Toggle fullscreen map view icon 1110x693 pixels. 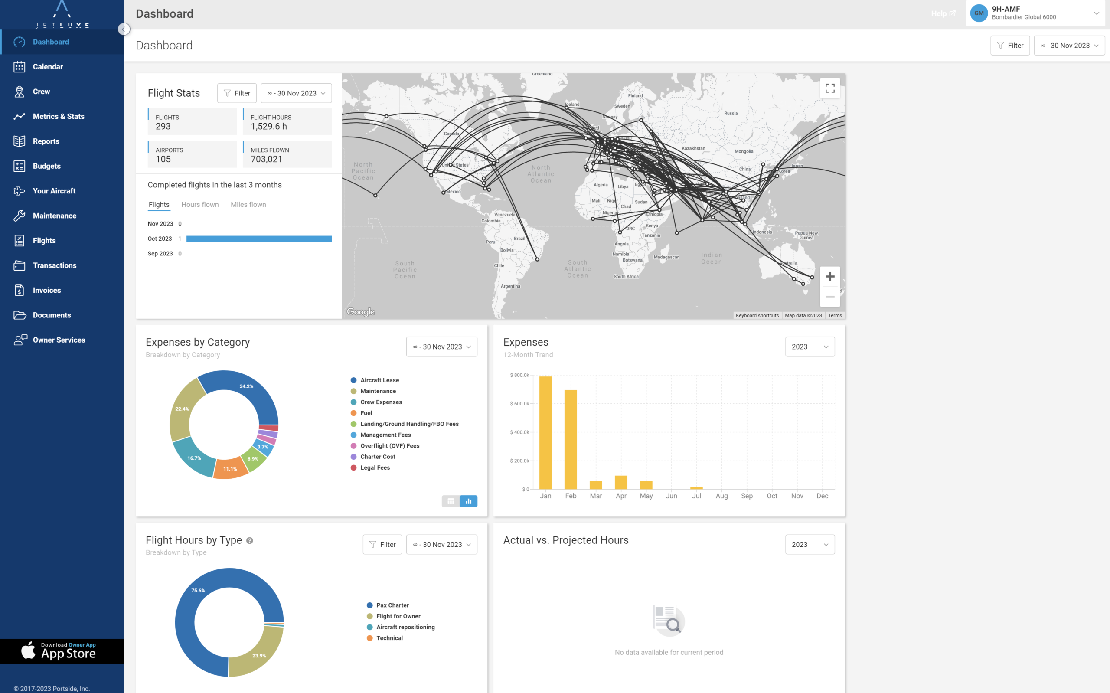pos(829,88)
